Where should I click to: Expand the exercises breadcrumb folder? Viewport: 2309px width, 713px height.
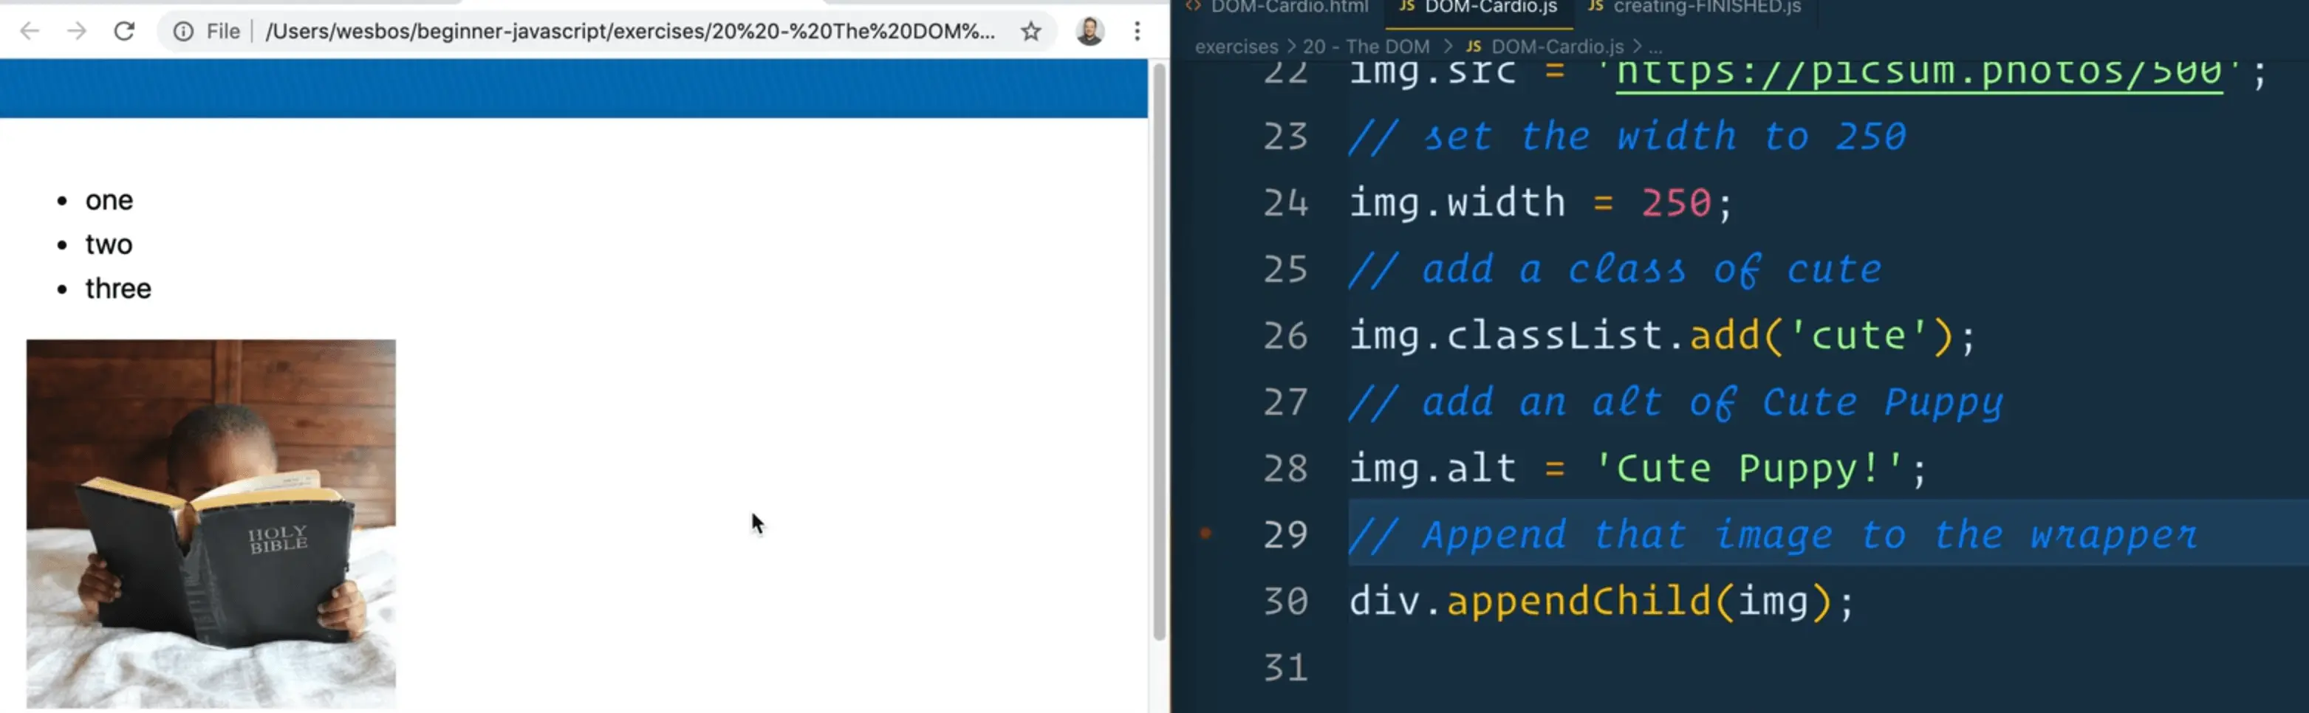click(1236, 46)
